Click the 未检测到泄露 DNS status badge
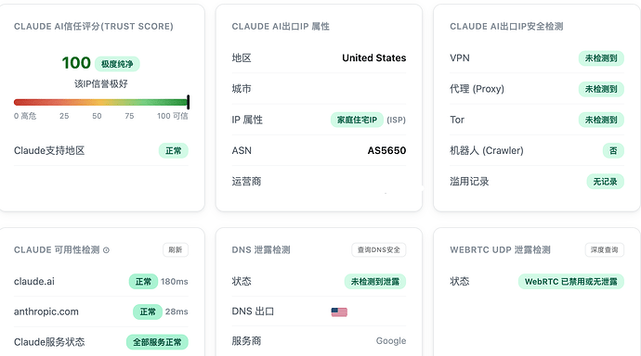Viewport: 641px width, 356px height. pyautogui.click(x=375, y=282)
